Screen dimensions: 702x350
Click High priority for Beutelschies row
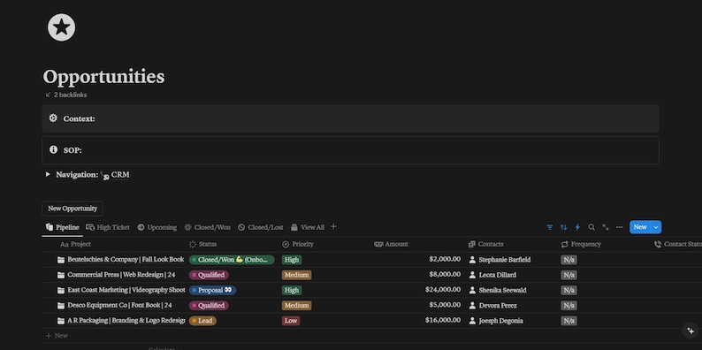tap(292, 260)
